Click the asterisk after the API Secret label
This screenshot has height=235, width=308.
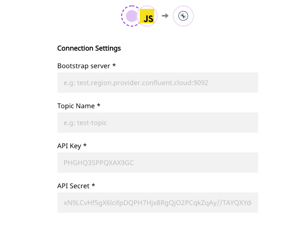93,186
